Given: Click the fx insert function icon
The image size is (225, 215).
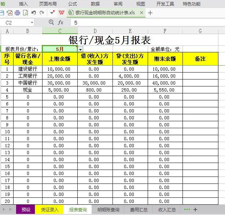Looking at the screenshot, I should coord(60,22).
